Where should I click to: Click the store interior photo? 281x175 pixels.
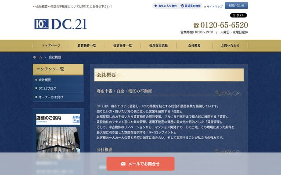tap(58, 140)
